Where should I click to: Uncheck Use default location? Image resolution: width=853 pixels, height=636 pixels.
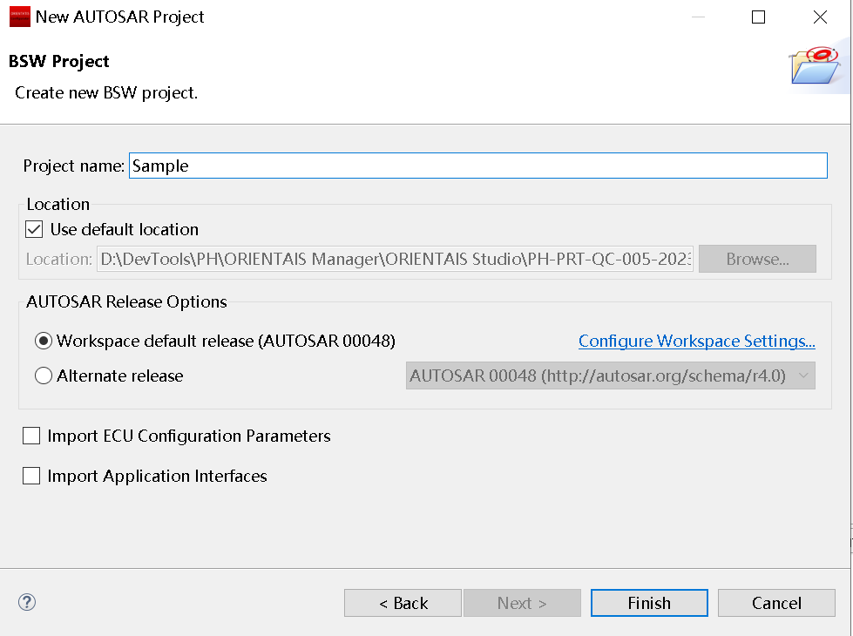point(35,230)
